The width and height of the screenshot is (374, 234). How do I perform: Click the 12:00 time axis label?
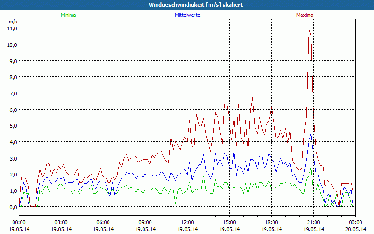pos(187,223)
